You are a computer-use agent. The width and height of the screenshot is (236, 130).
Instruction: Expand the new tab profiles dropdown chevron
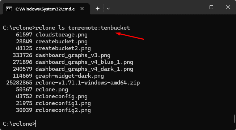click(x=108, y=9)
